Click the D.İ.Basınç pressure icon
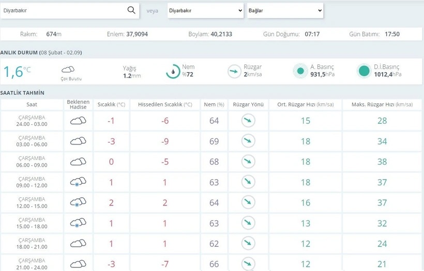Viewport: 424px width, 271px height. coord(364,71)
